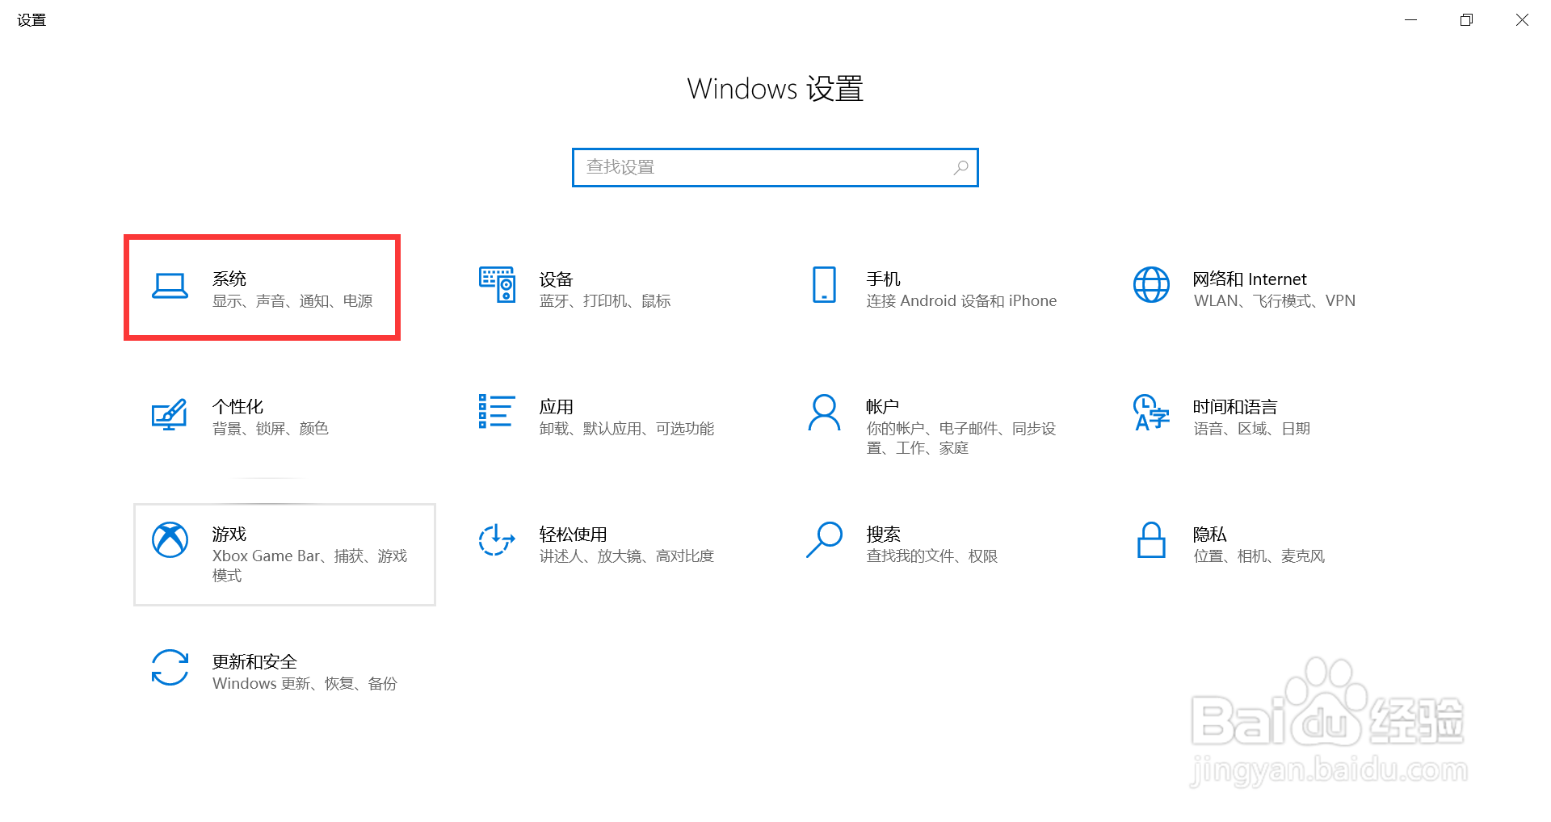Open 搜索 settings title

883,534
